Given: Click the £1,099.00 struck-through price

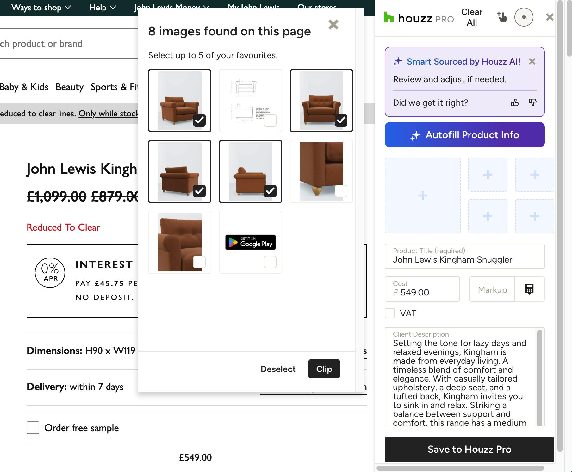Looking at the screenshot, I should (x=56, y=196).
